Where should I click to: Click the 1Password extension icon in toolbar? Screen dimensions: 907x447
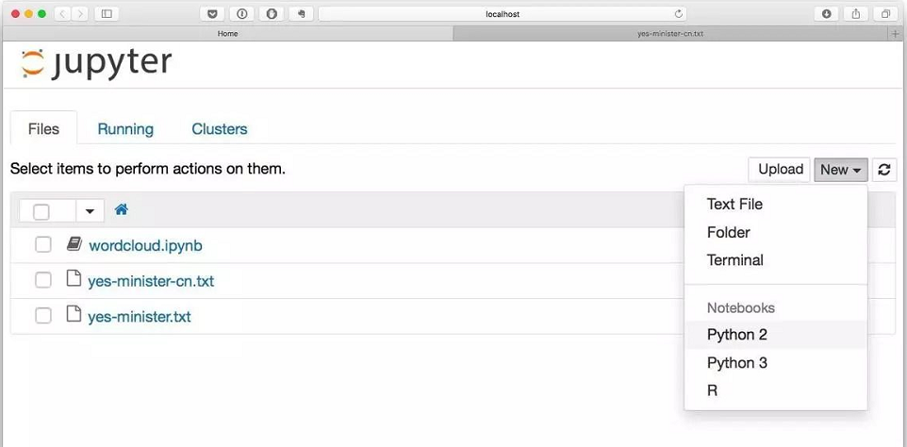click(x=242, y=14)
